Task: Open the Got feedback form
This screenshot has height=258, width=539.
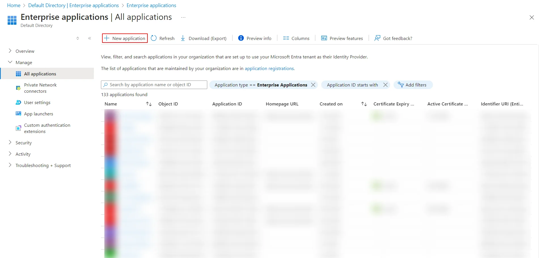Action: [x=393, y=38]
